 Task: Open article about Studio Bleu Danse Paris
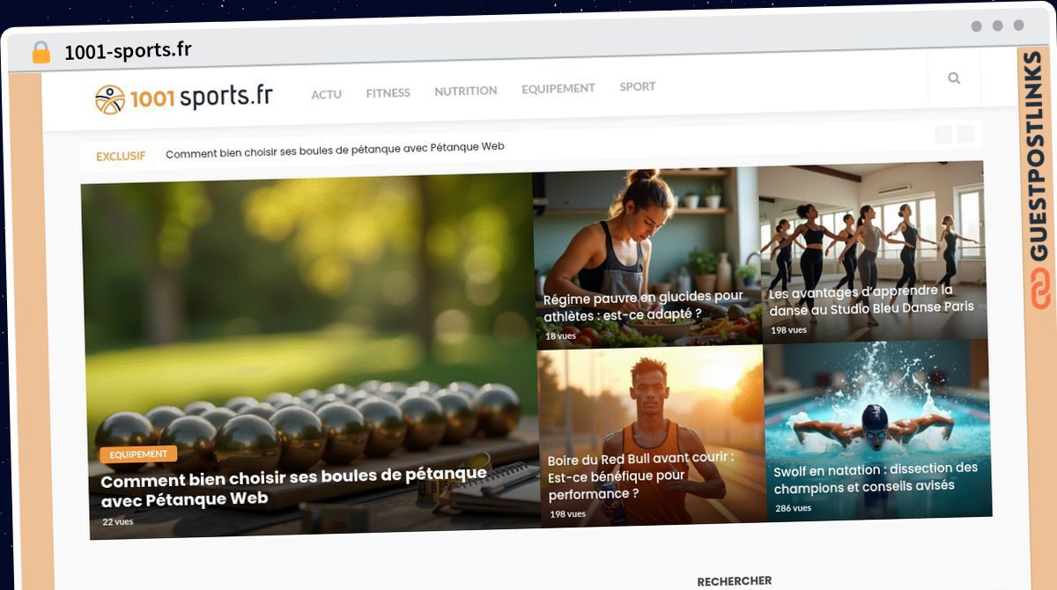(872, 299)
